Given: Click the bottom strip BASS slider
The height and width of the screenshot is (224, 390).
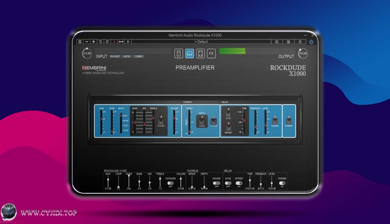Looking at the screenshot, I should point(139,182).
